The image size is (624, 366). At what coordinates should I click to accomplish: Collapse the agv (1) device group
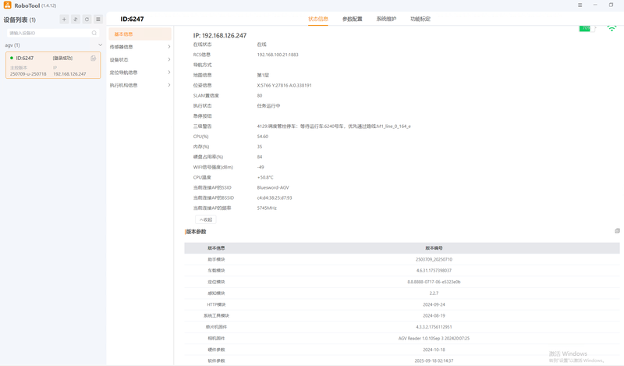click(x=100, y=45)
